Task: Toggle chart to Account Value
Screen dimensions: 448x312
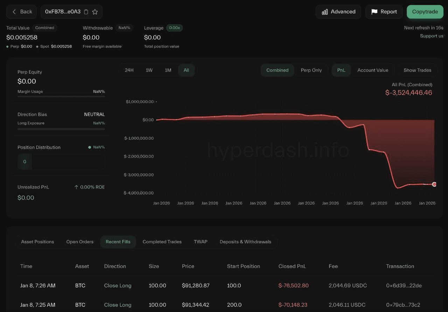Action: tap(373, 70)
